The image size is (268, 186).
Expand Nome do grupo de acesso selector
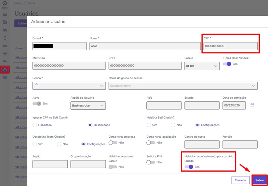tap(183, 86)
